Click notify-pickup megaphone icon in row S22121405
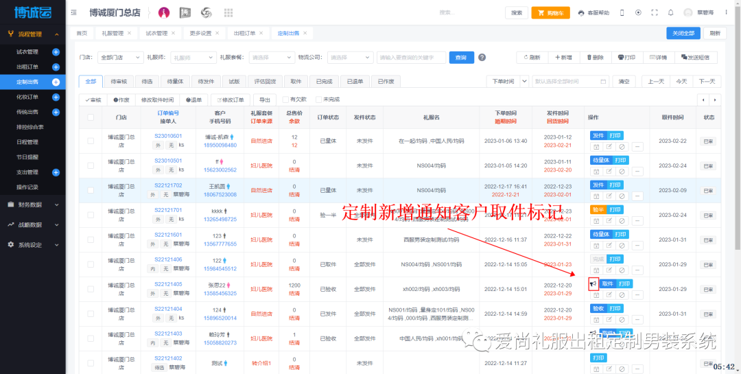 (593, 283)
